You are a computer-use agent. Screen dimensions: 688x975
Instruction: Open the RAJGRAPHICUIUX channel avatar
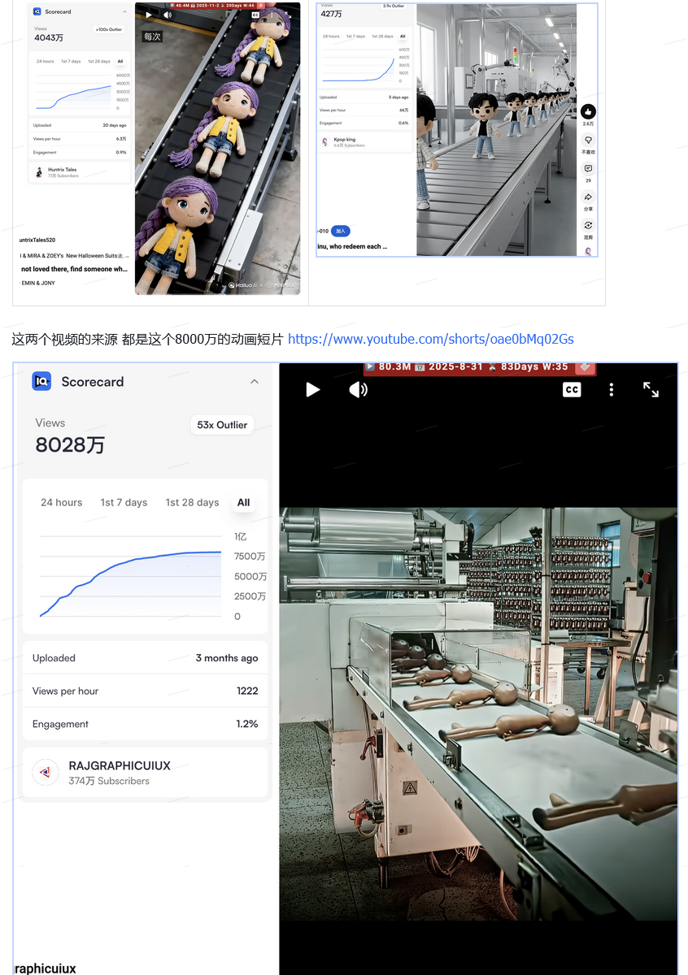click(x=46, y=773)
